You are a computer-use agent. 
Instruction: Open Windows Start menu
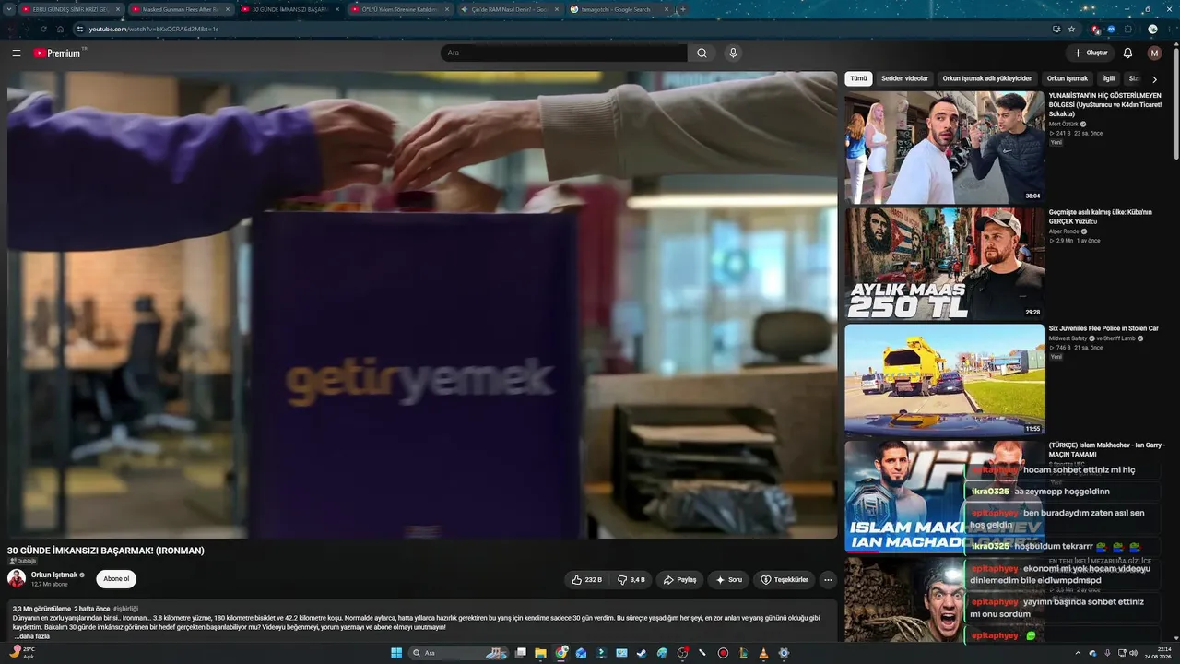click(395, 653)
